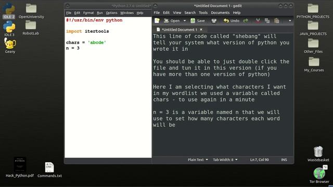
Task: Expand the recent files arrow beside Open
Action: [x=185, y=21]
